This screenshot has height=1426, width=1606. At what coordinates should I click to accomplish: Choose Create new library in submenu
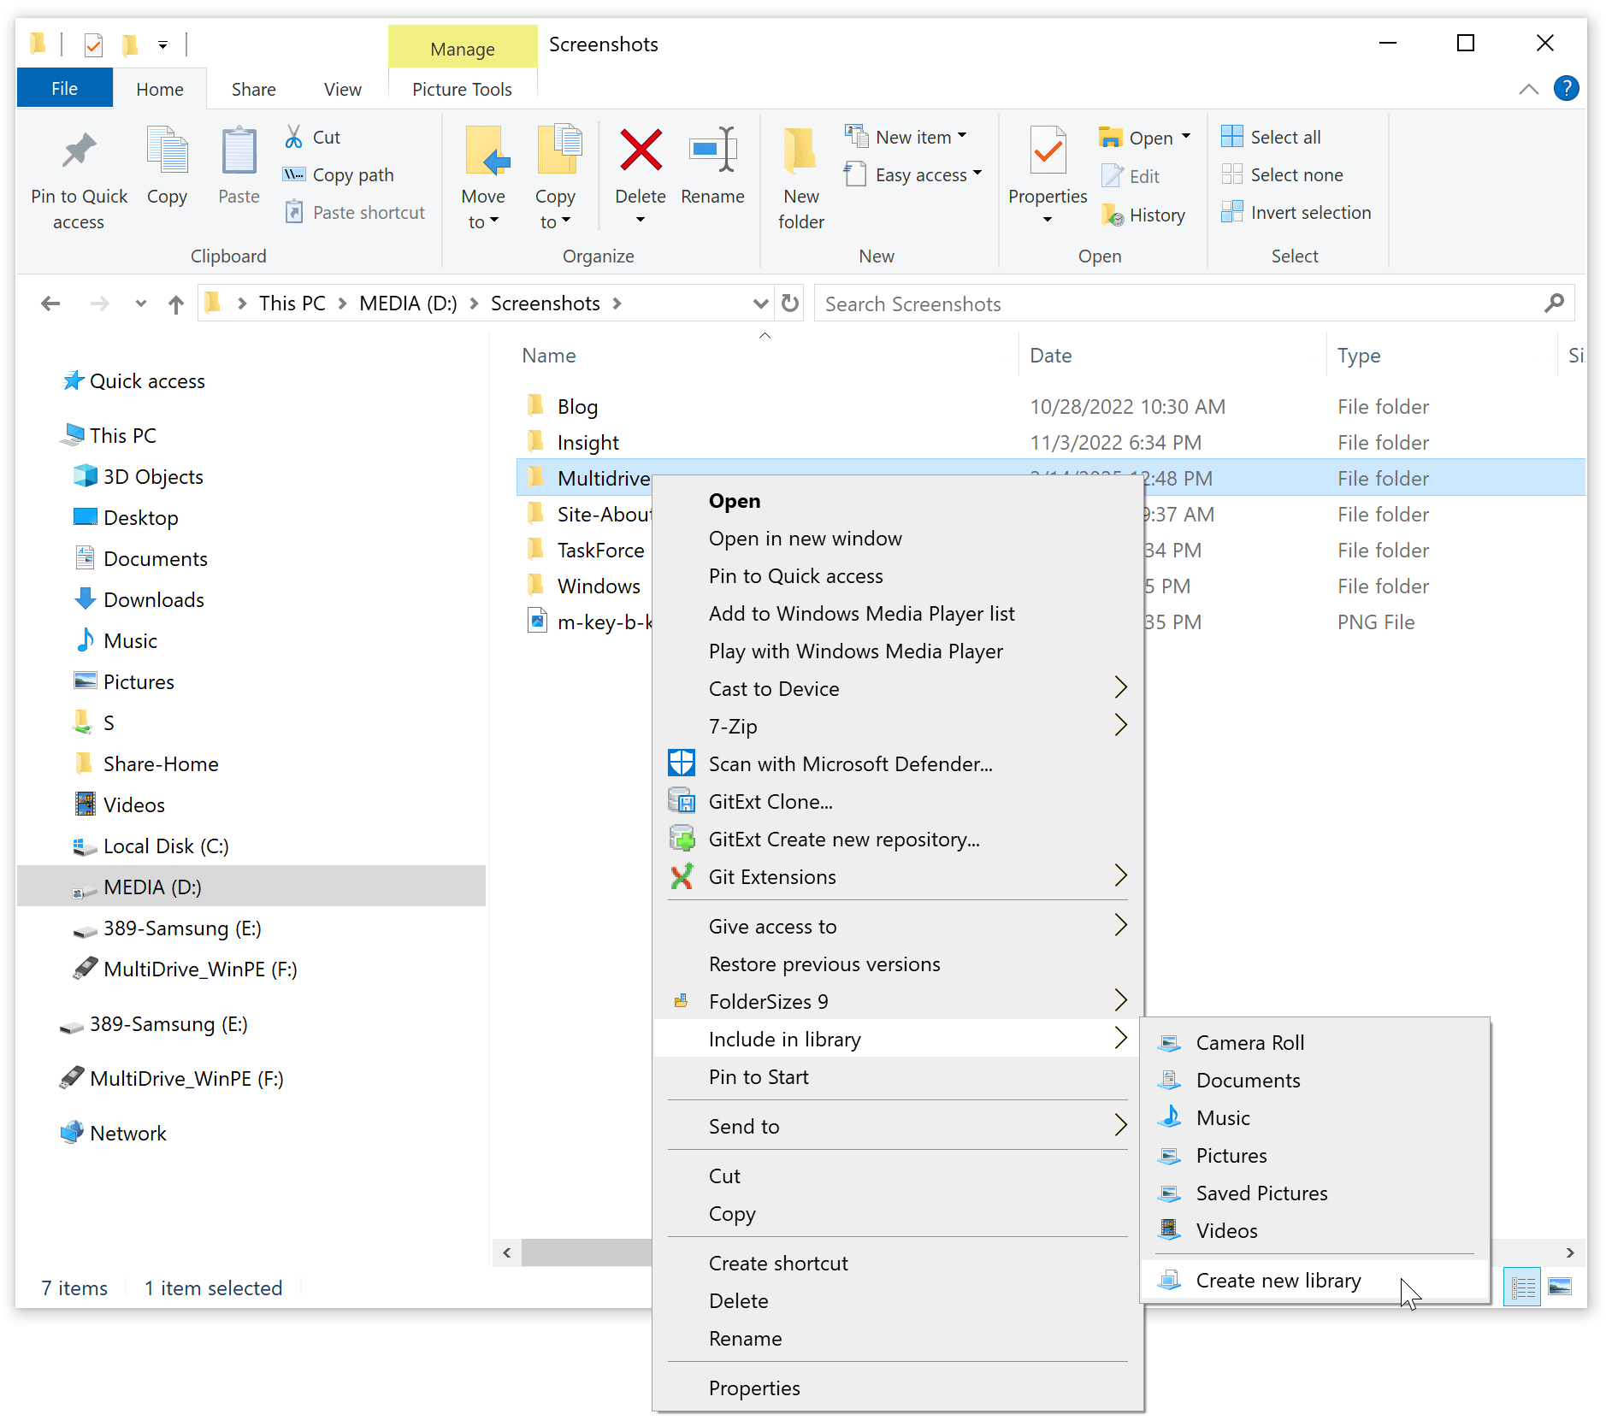(1315, 1280)
